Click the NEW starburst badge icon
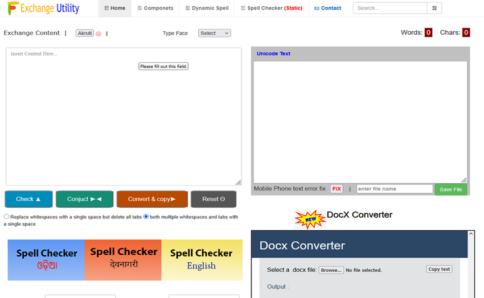This screenshot has width=484, height=298. (309, 218)
